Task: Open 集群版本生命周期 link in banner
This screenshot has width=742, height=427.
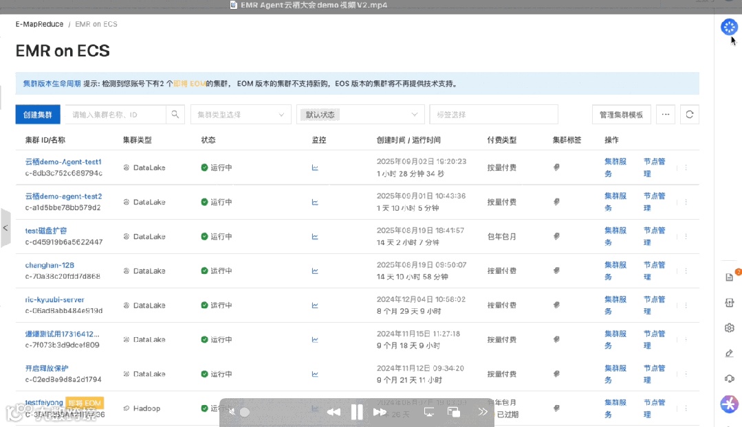Action: [x=52, y=84]
